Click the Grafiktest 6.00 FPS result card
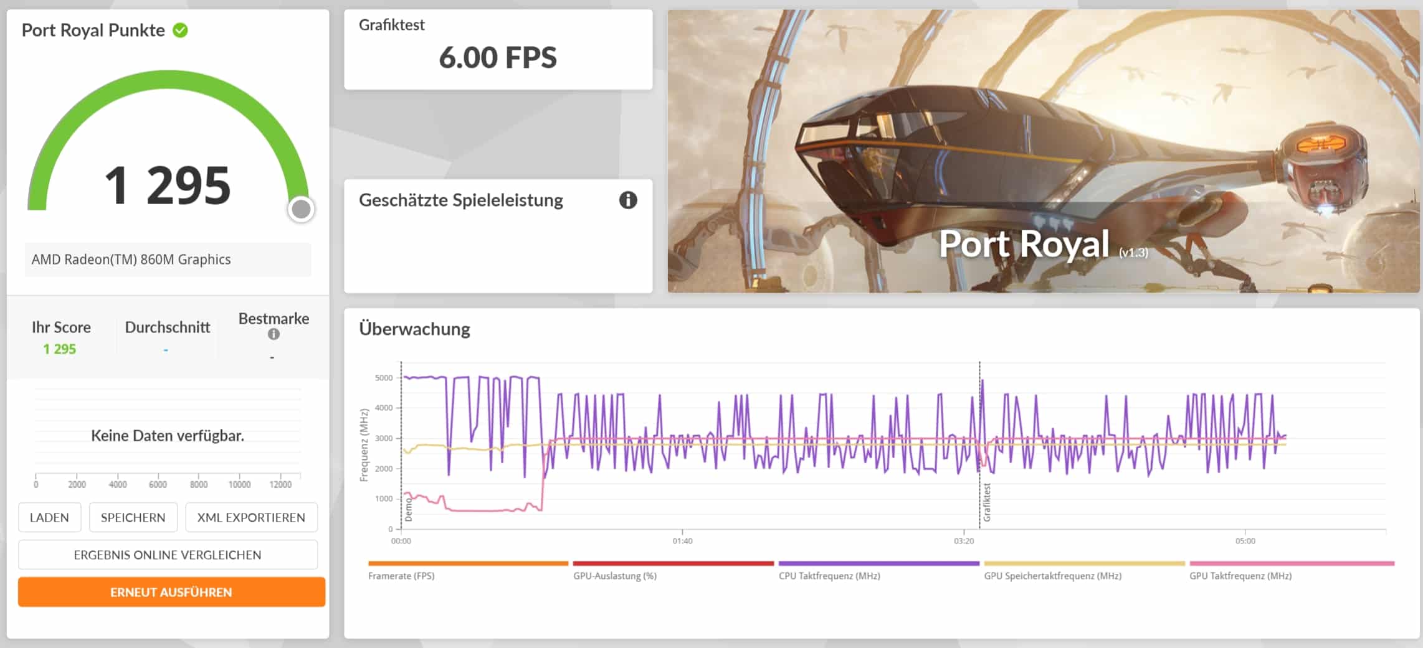 pos(498,50)
